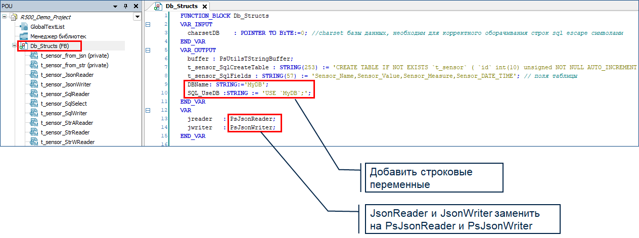Collapse the Db_Structs (FB) tree node

click(14, 46)
